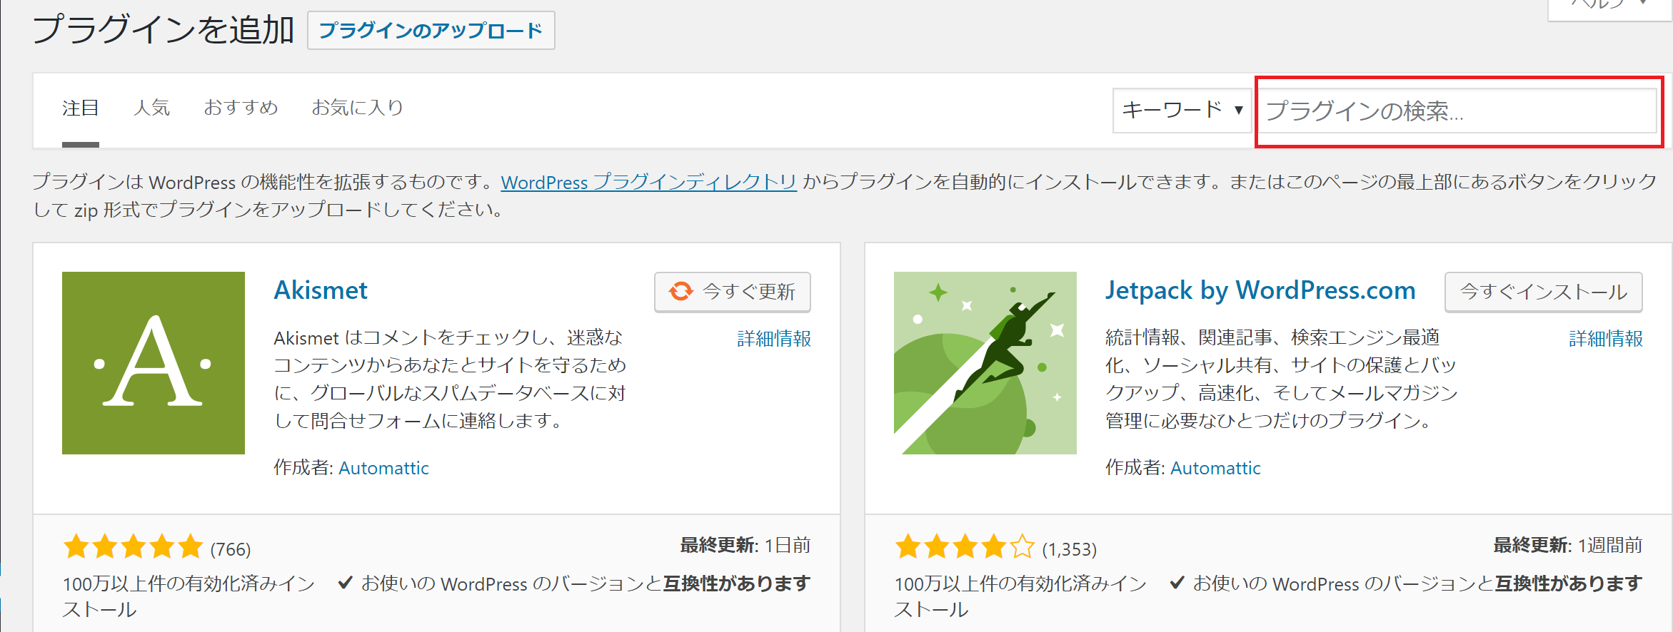The height and width of the screenshot is (632, 1673).
Task: Click Akismet compatibility checkmark text
Action: [x=574, y=583]
